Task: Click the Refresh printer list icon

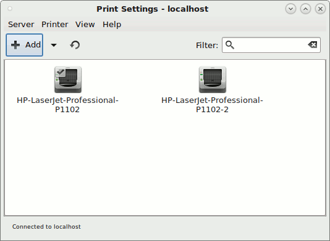Action: [x=75, y=45]
